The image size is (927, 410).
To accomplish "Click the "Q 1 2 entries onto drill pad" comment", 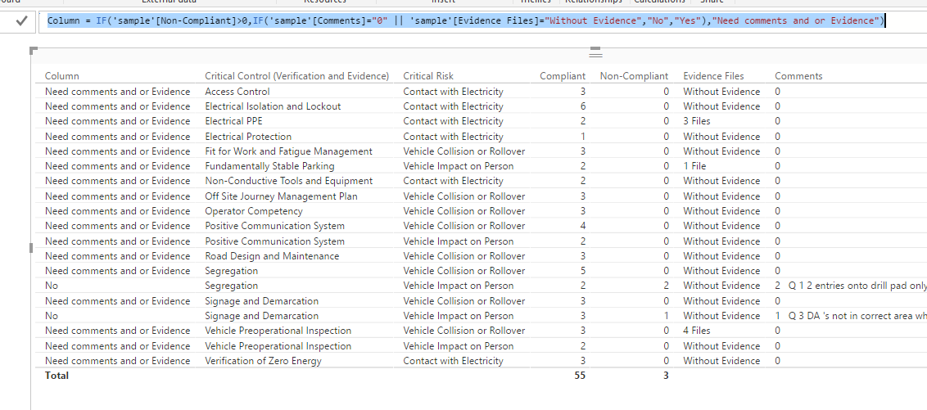I will pyautogui.click(x=857, y=286).
